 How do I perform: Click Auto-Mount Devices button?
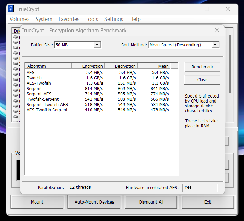point(94,202)
